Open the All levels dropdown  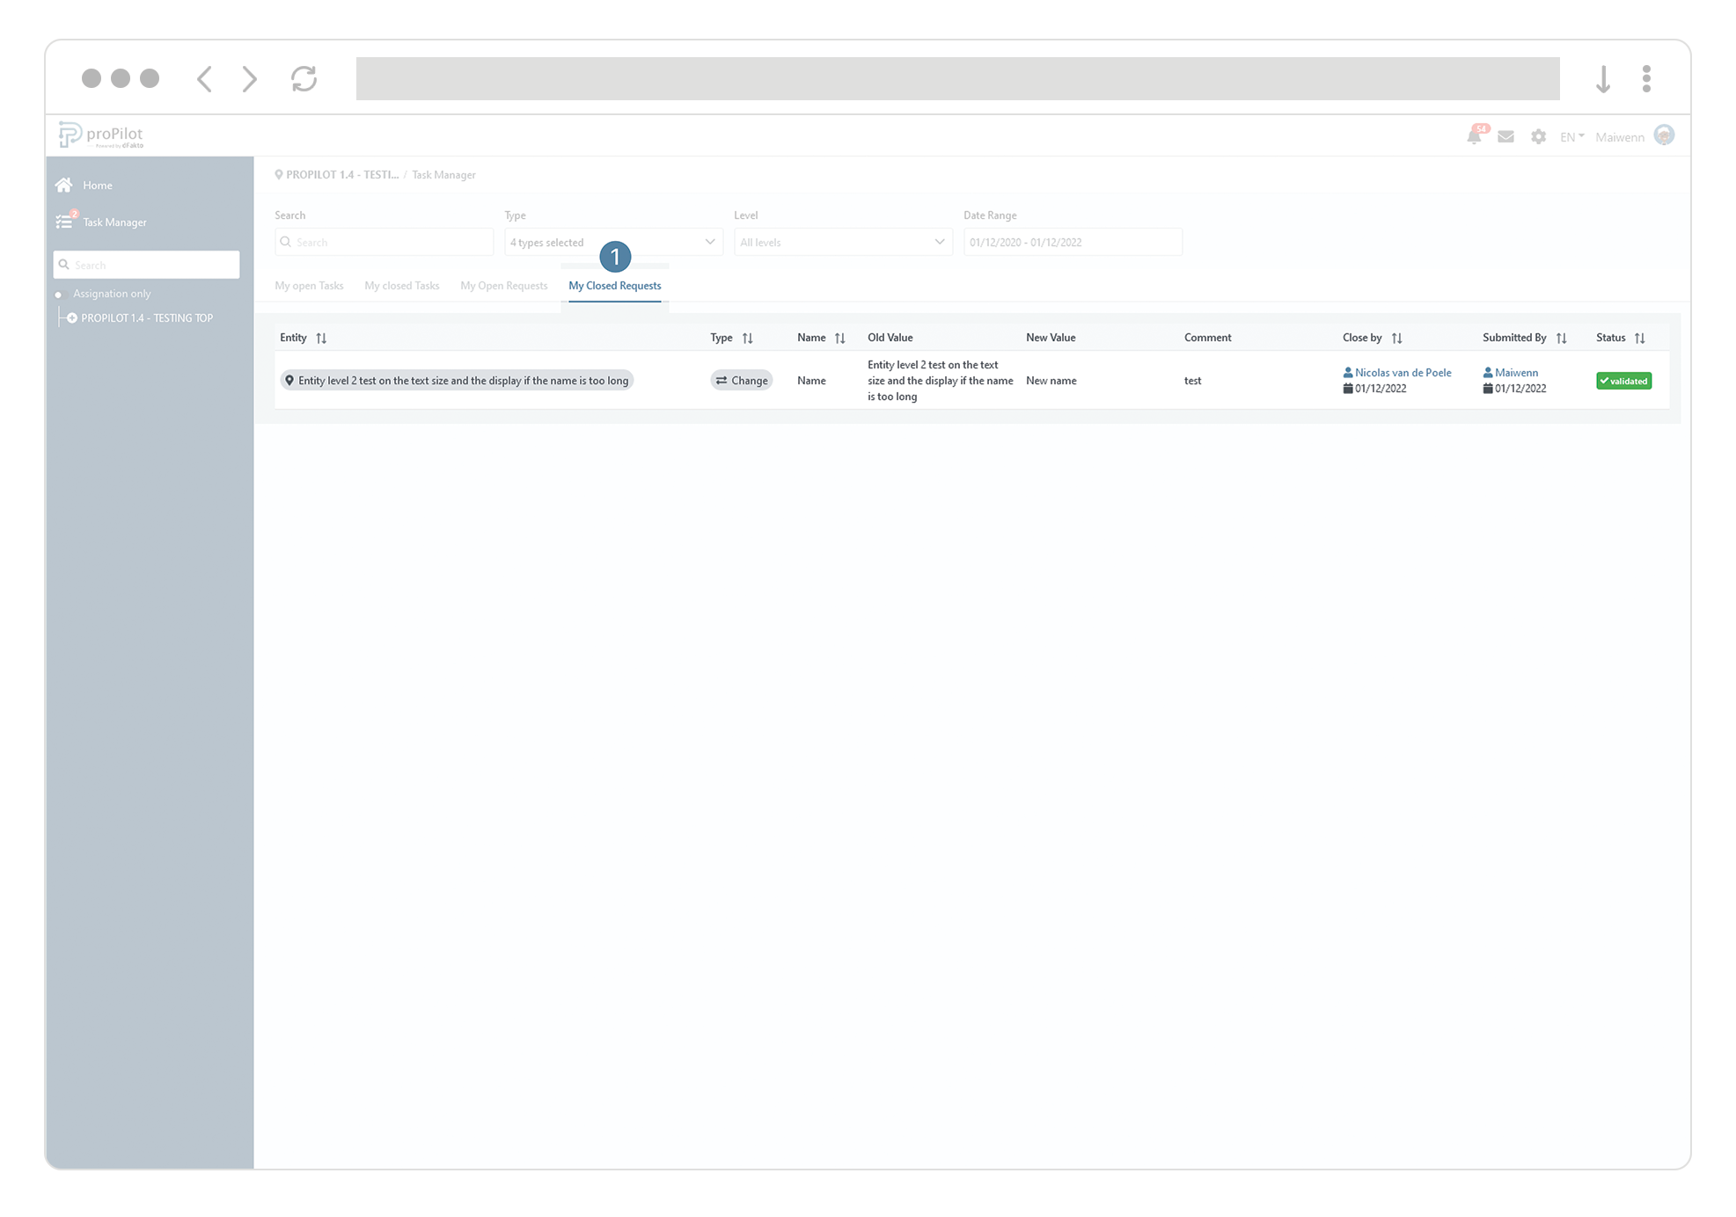pos(842,242)
